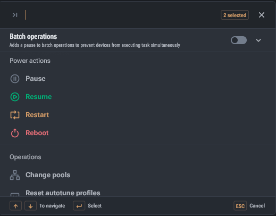This screenshot has width=276, height=216.
Task: Click the up arrow navigate key
Action: tap(15, 206)
